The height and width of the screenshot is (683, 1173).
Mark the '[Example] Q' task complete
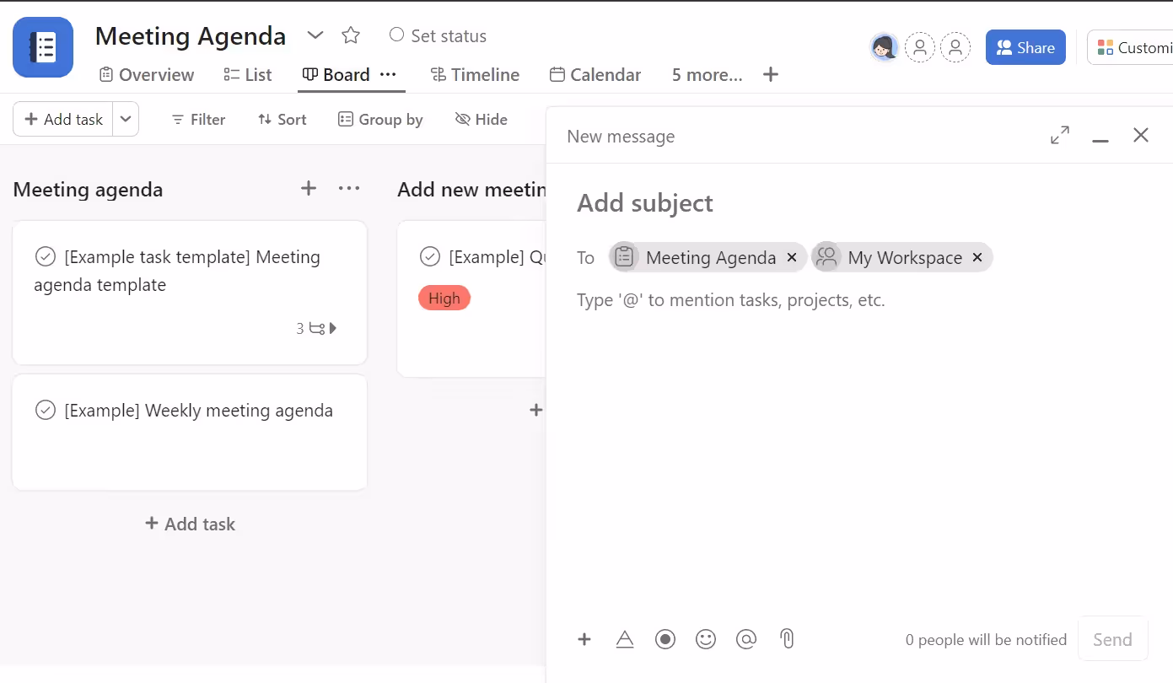pyautogui.click(x=430, y=256)
